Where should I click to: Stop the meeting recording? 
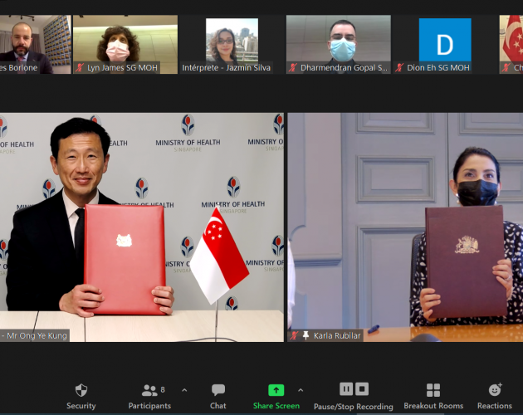pyautogui.click(x=361, y=389)
